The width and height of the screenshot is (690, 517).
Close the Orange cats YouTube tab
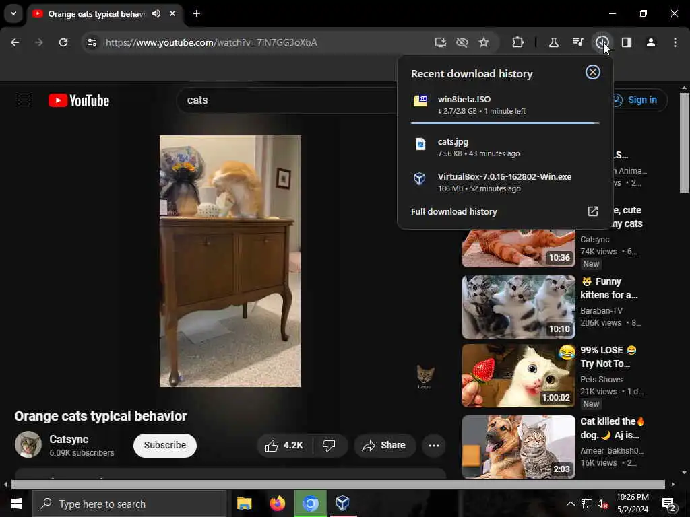tap(172, 13)
